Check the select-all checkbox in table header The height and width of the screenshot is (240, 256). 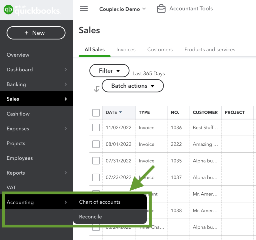coord(96,112)
